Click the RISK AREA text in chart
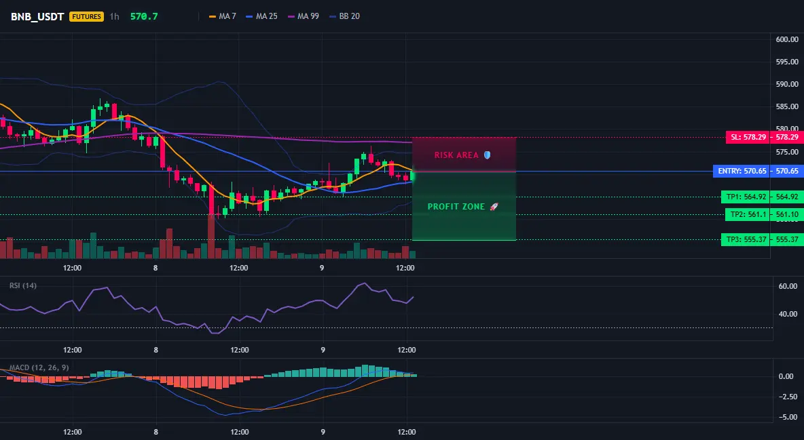This screenshot has width=804, height=440. coord(456,155)
